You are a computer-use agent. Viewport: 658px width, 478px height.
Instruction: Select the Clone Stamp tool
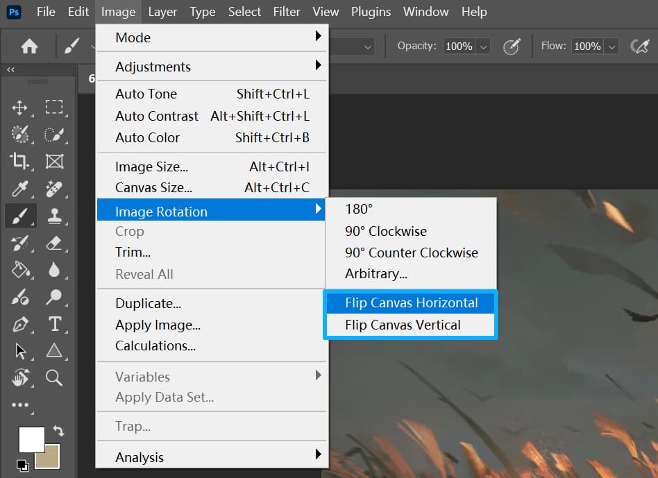pyautogui.click(x=54, y=216)
